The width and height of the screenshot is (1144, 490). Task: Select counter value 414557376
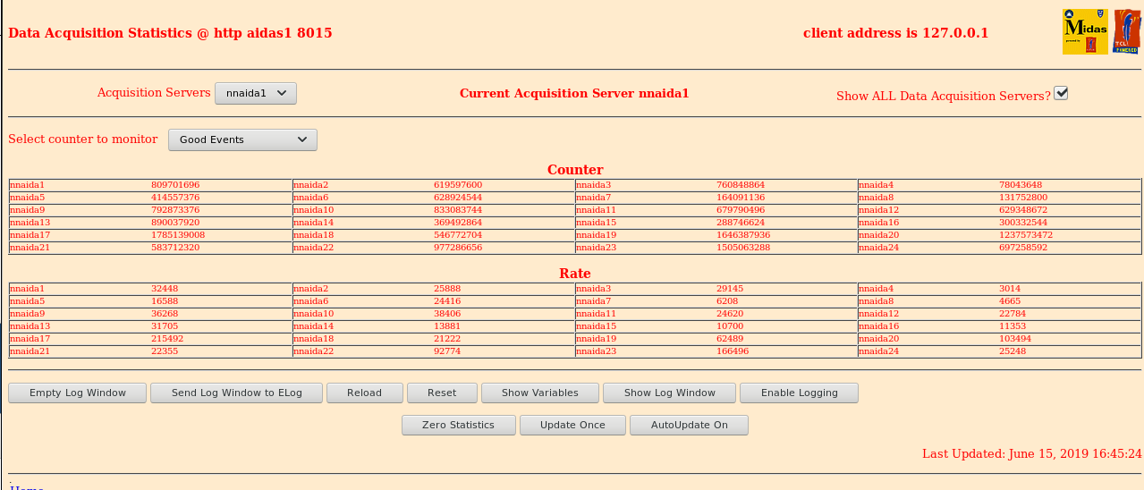point(175,198)
